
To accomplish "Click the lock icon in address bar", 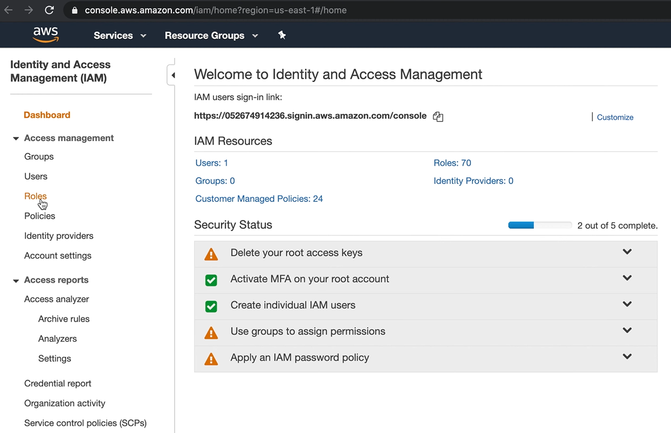I will pos(74,10).
